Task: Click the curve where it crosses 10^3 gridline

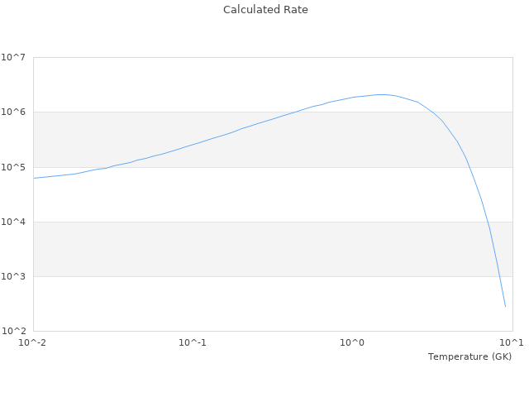Action: [x=498, y=276]
